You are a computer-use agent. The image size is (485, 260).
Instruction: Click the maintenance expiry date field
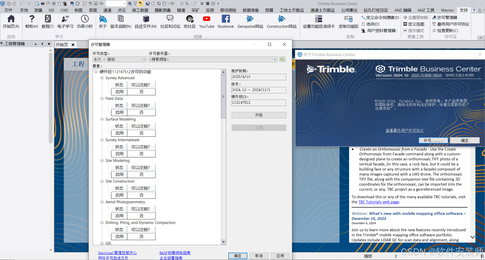point(259,77)
